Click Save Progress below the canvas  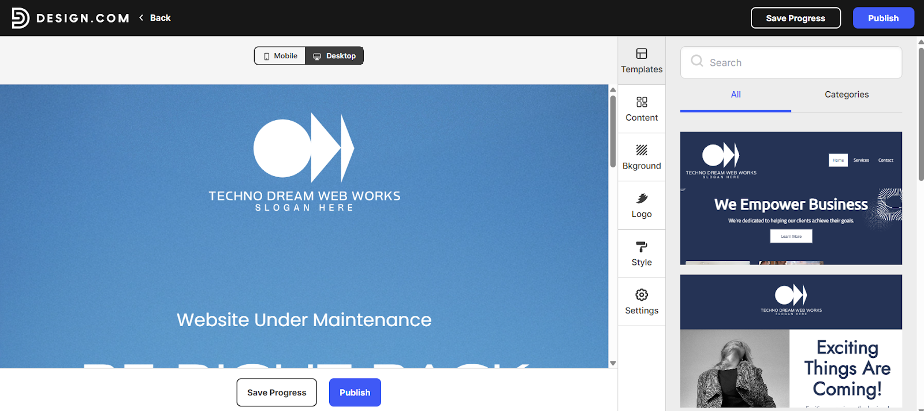coord(277,393)
